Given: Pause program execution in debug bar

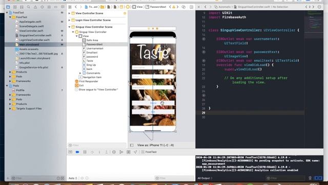Looking at the screenshot, I should [x=85, y=152].
